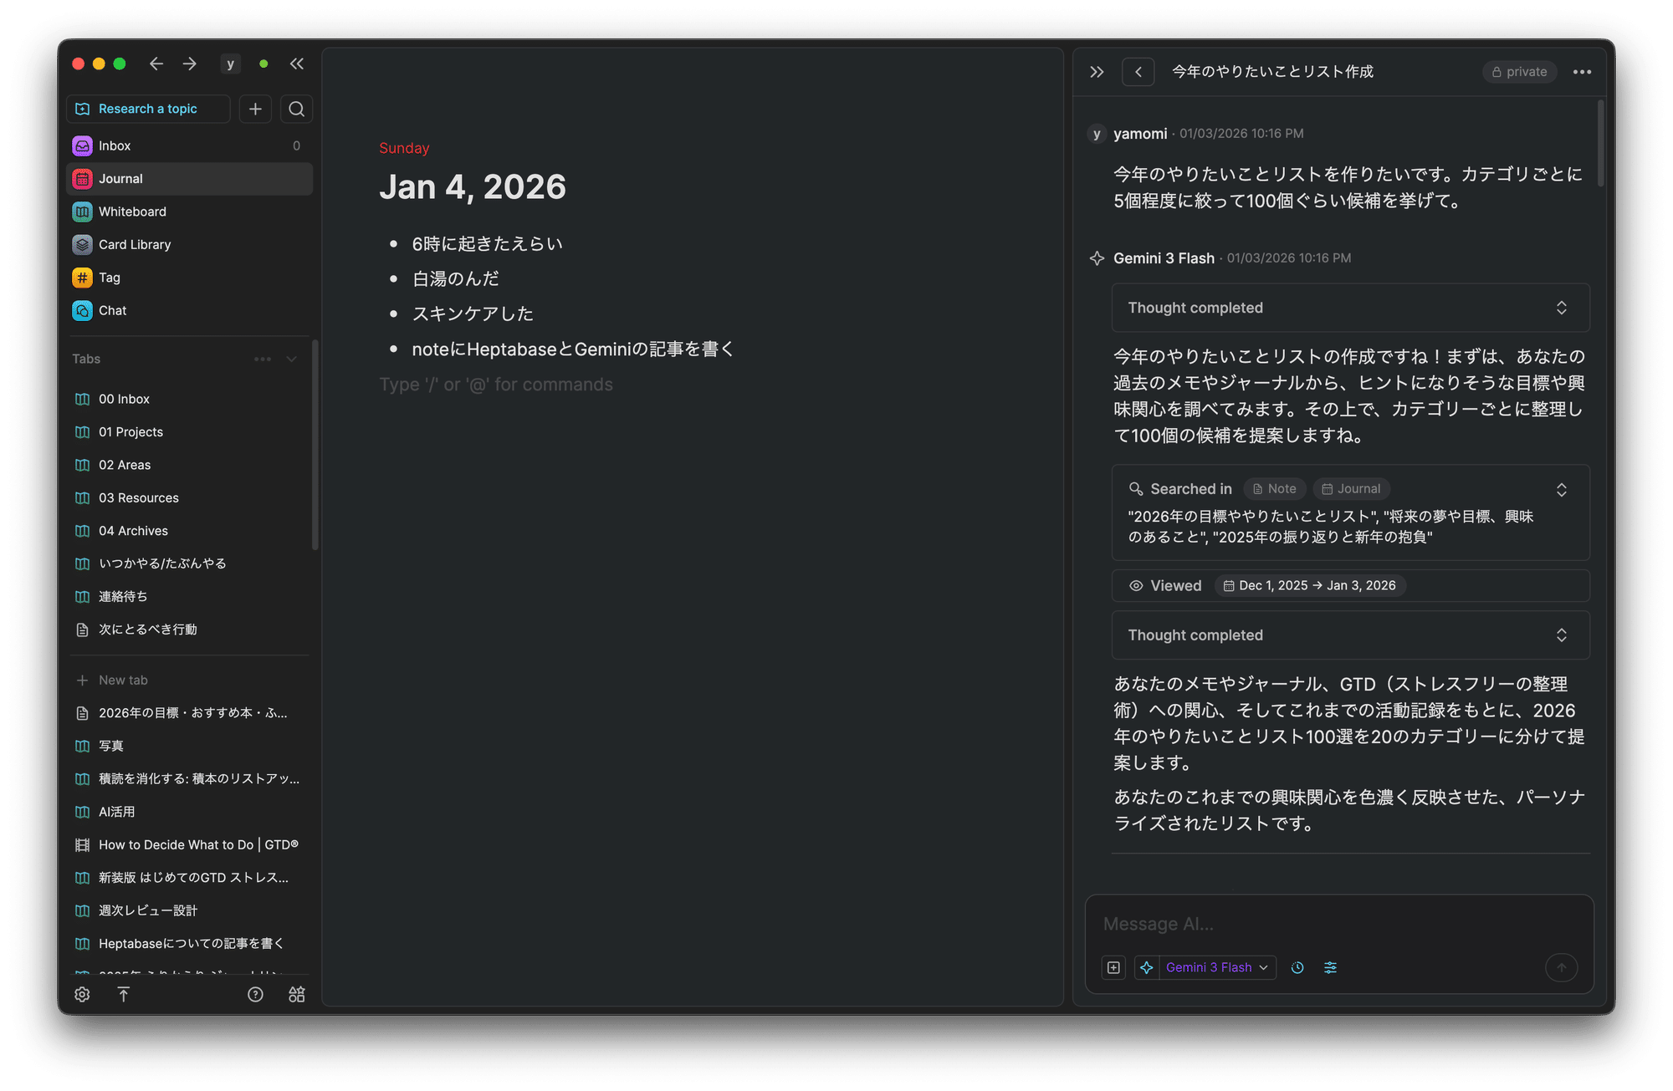Open the Gemini 3 Flash model dropdown

coord(1205,967)
